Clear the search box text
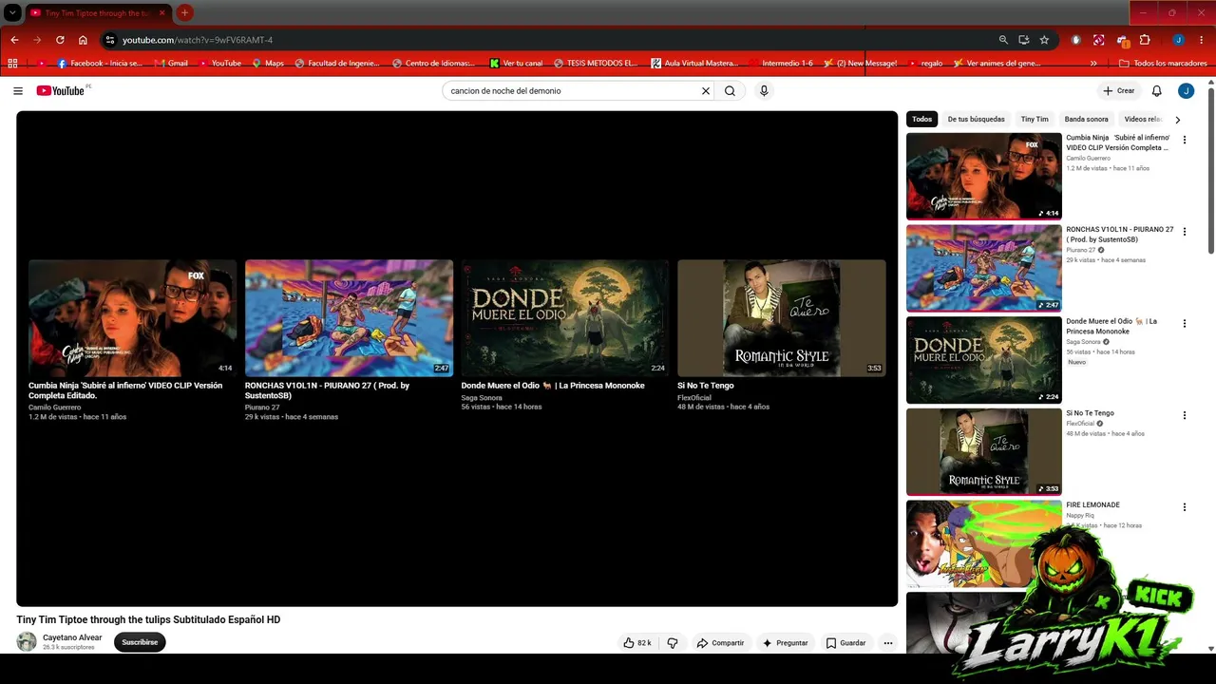 pyautogui.click(x=706, y=91)
